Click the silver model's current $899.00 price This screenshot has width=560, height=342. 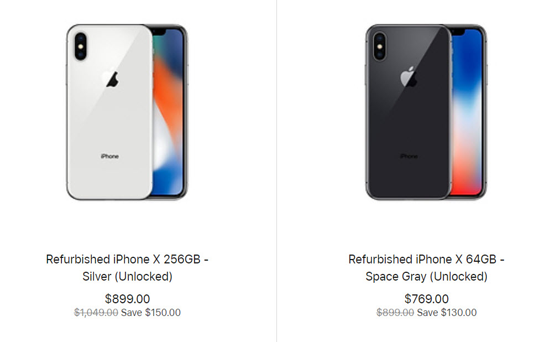point(127,299)
